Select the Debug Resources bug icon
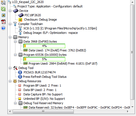 click(x=15, y=81)
